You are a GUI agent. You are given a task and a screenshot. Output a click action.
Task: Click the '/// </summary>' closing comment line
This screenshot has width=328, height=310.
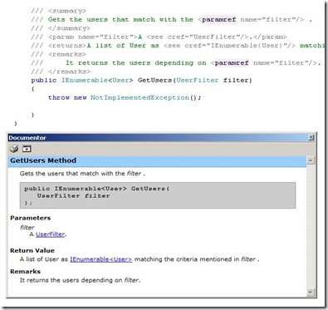tap(61, 28)
